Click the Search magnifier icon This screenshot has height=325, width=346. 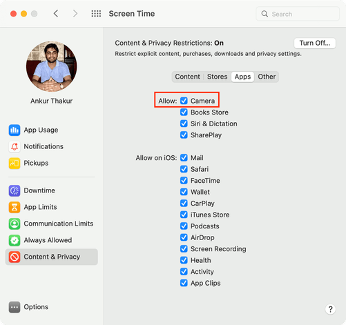pyautogui.click(x=265, y=14)
